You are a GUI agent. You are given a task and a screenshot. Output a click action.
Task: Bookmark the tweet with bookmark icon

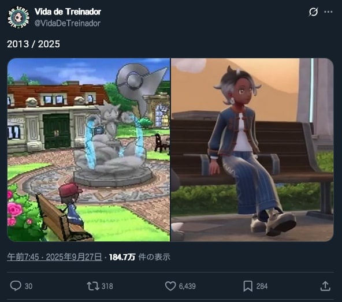point(248,286)
